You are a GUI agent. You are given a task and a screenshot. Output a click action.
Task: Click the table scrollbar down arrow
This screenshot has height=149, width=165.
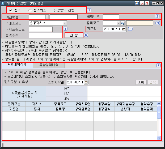(x=159, y=138)
